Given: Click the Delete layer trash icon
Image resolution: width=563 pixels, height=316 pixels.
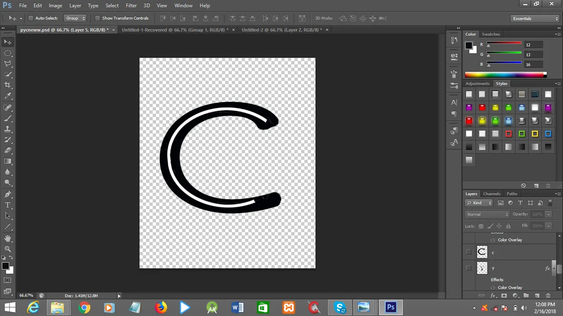Looking at the screenshot, I should tap(548, 296).
